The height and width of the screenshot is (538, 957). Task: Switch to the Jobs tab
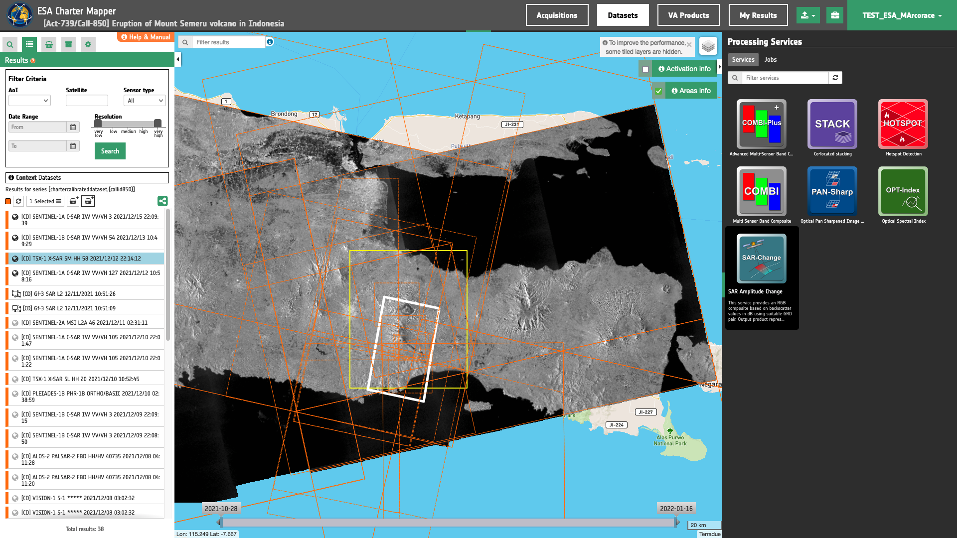(771, 59)
